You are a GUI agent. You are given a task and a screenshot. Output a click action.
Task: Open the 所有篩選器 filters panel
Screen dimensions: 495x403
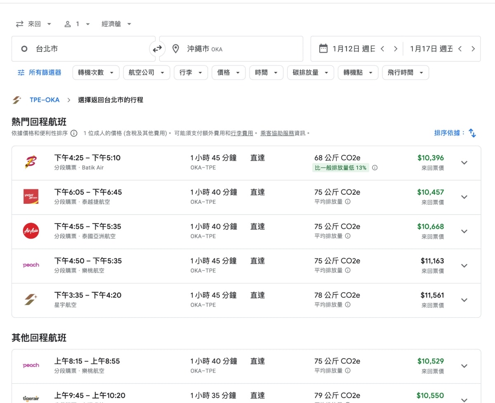click(x=40, y=72)
